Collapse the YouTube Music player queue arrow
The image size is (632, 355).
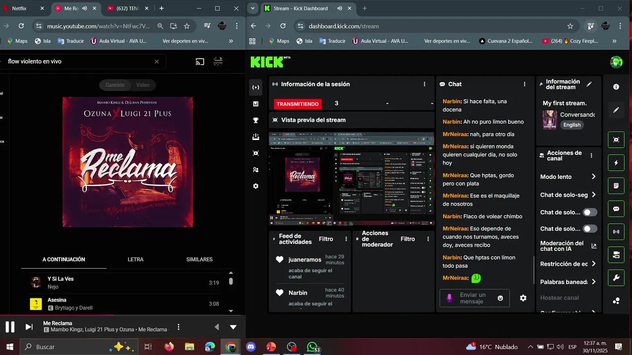(x=233, y=327)
